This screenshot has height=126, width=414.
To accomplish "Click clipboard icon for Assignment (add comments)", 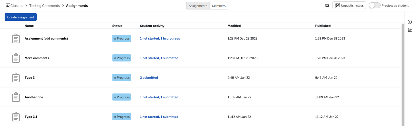I will [16, 39].
